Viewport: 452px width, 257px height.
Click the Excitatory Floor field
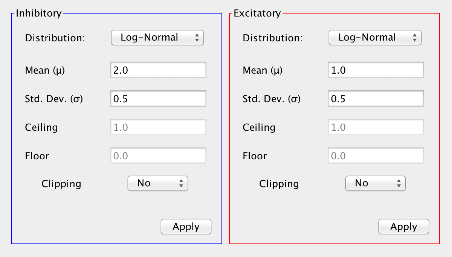(376, 156)
